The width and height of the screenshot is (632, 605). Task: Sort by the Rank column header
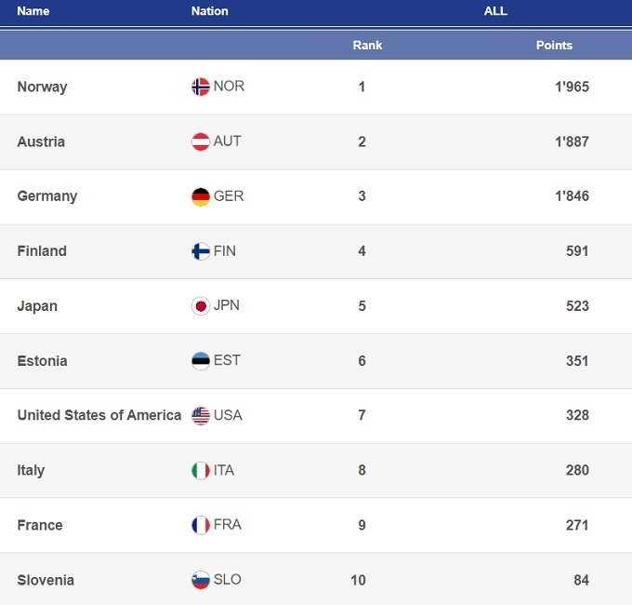[367, 45]
